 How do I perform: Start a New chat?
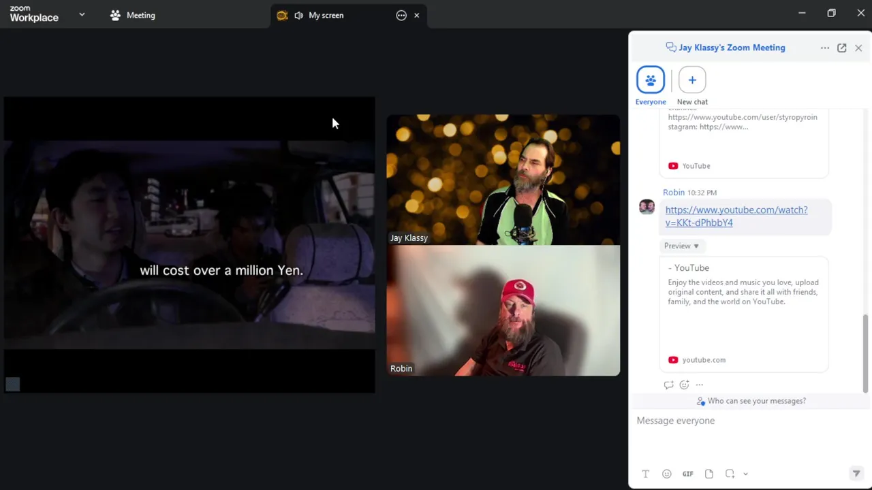(692, 86)
